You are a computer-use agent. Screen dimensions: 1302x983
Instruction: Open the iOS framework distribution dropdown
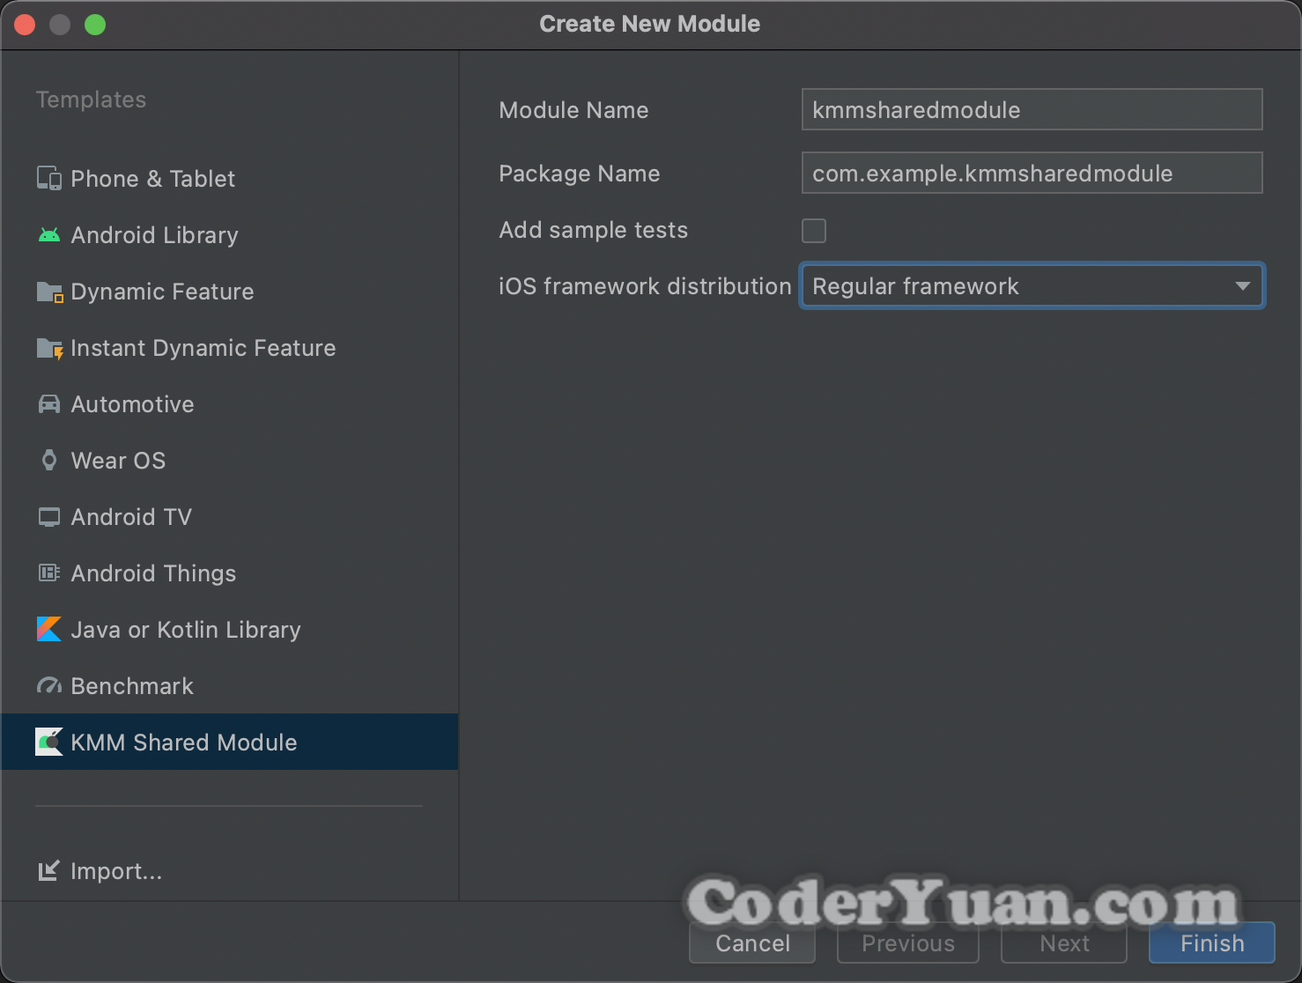1032,286
